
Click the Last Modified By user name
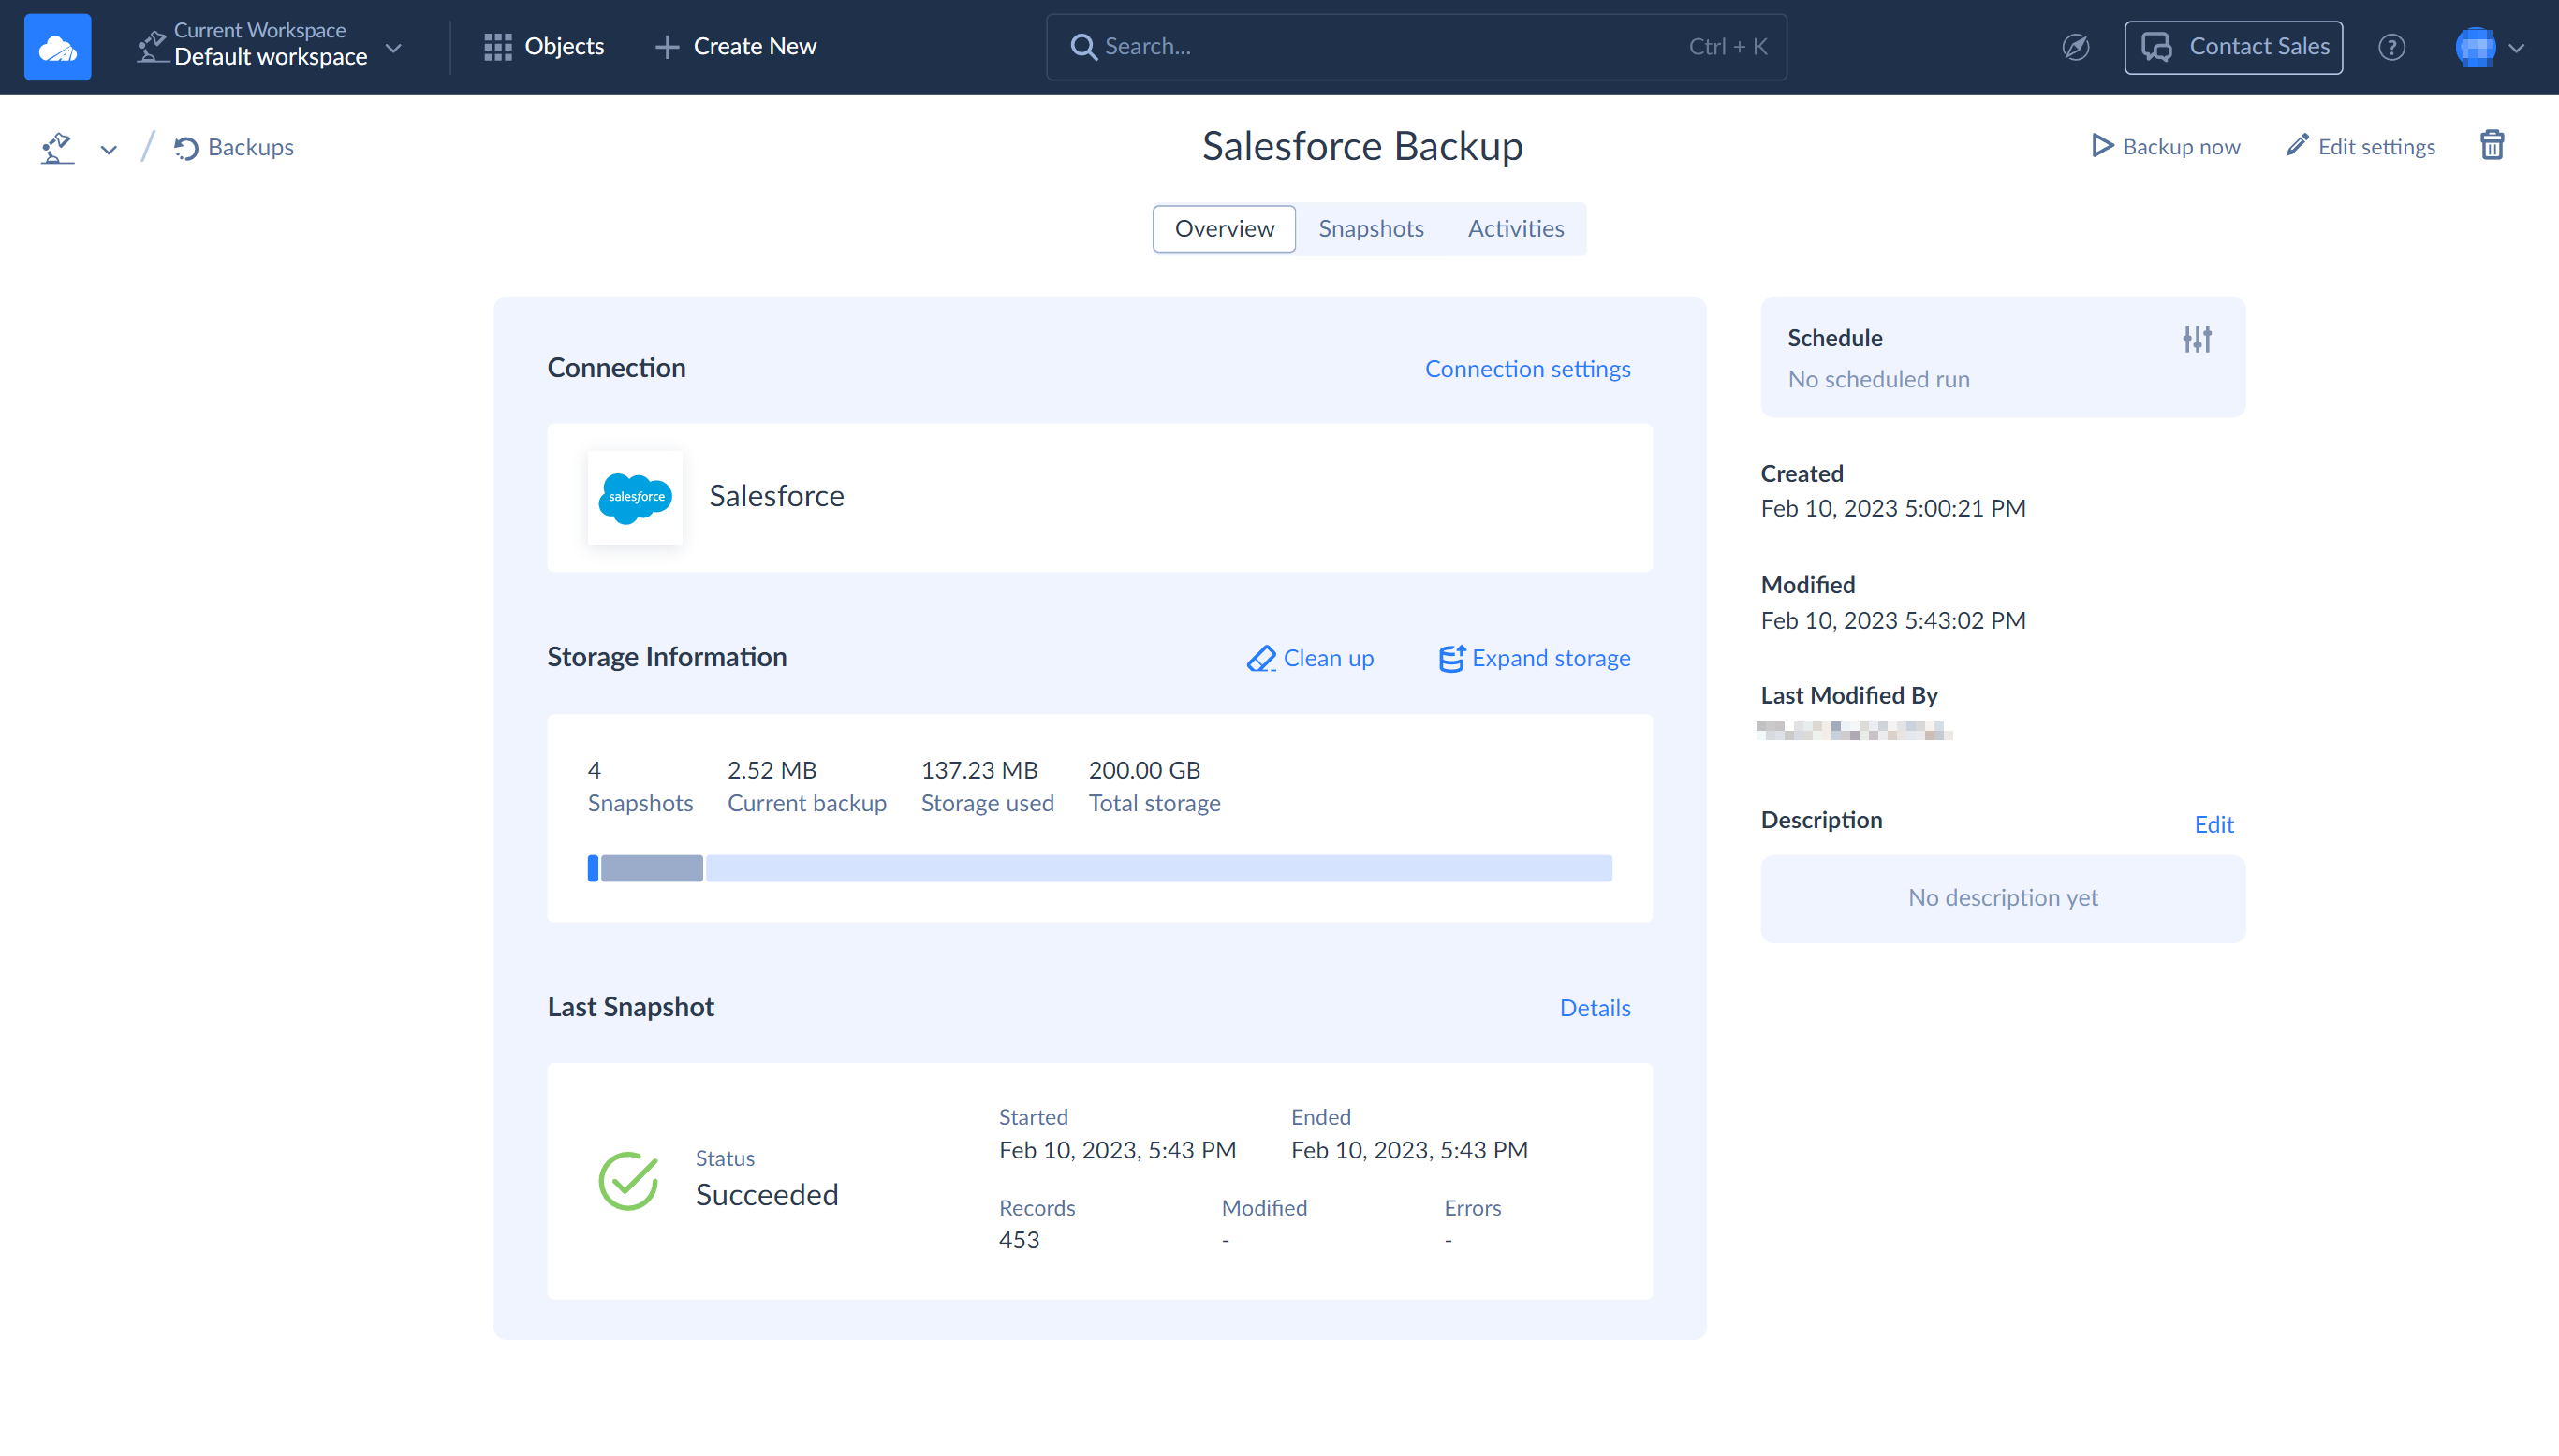click(x=1854, y=731)
